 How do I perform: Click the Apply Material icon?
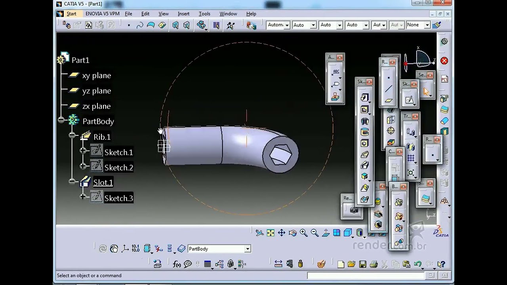point(321,264)
